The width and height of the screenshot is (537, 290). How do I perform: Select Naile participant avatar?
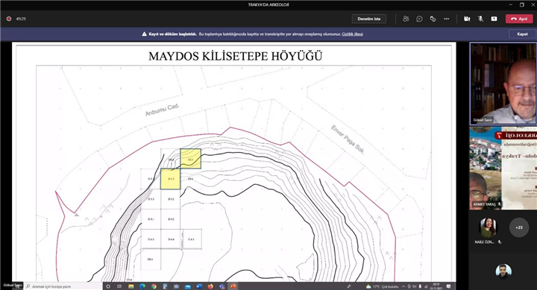(488, 227)
